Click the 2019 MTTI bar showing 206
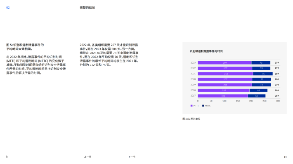 point(225,85)
